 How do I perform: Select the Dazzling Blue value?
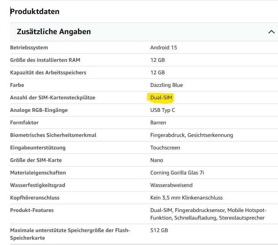point(167,85)
